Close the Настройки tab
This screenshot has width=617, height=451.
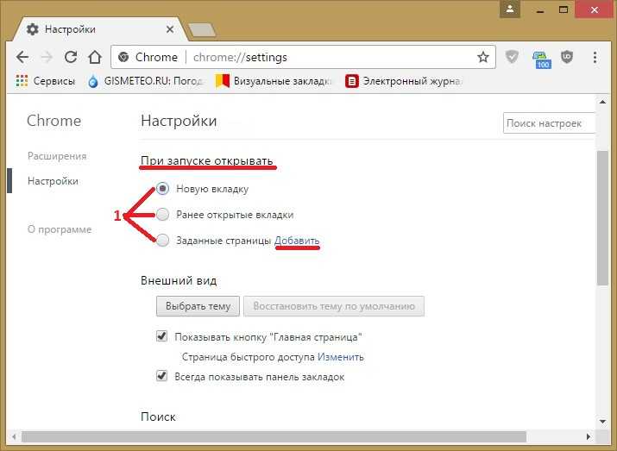tap(170, 29)
